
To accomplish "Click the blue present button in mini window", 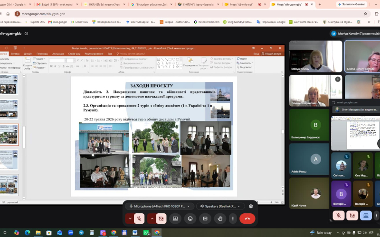I will coord(366,215).
